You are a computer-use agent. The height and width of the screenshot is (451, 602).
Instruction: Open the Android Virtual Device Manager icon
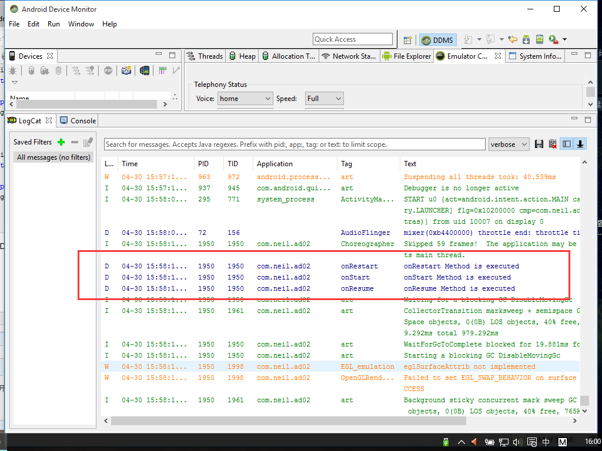[540, 39]
